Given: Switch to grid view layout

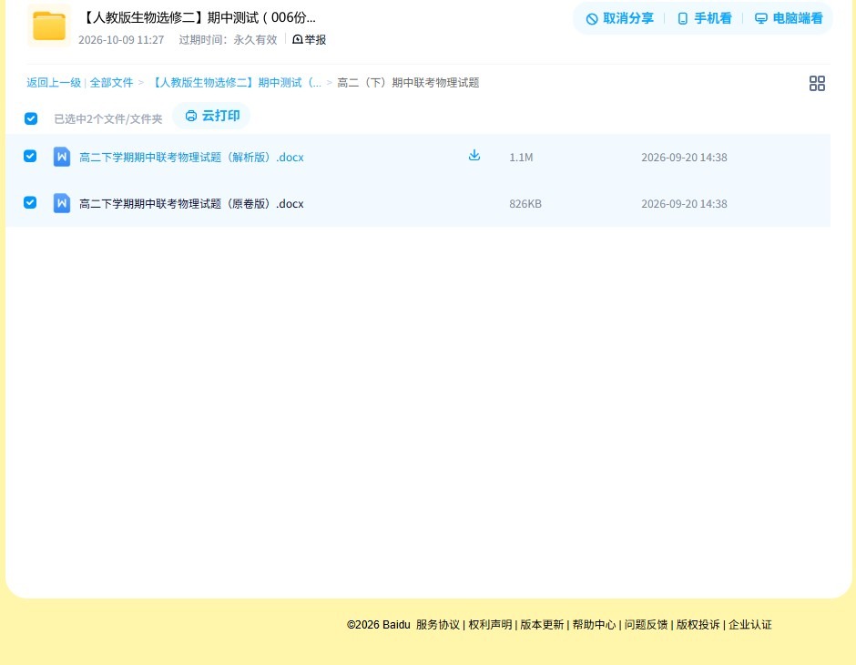Looking at the screenshot, I should point(817,83).
